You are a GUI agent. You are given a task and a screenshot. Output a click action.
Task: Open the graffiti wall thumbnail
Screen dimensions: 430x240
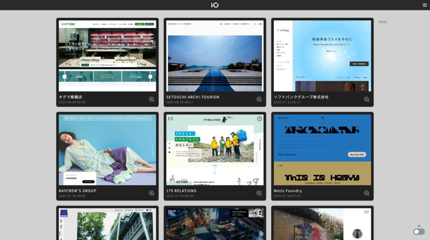click(x=322, y=224)
